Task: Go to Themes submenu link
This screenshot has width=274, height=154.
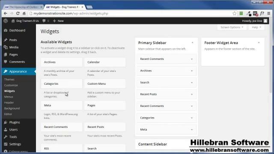Action: [9, 80]
